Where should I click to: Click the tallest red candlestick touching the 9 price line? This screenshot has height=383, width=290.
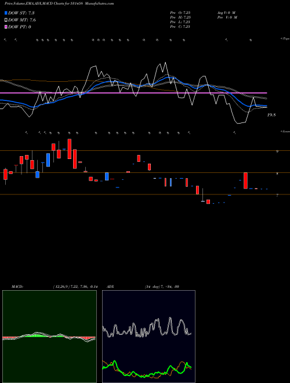tap(70, 149)
